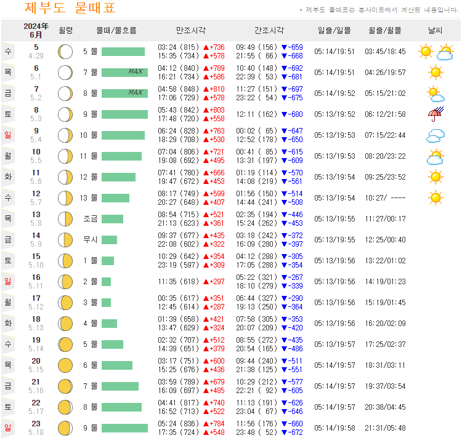462x438 pixels.
Task: Click the June 16 Sunday 일 label
Action: [8, 282]
